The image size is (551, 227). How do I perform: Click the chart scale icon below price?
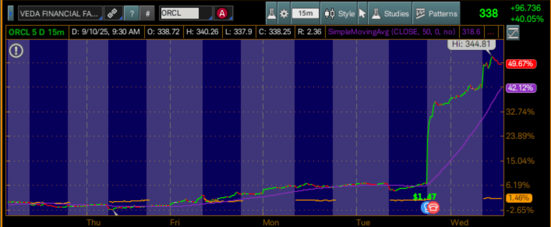513,33
